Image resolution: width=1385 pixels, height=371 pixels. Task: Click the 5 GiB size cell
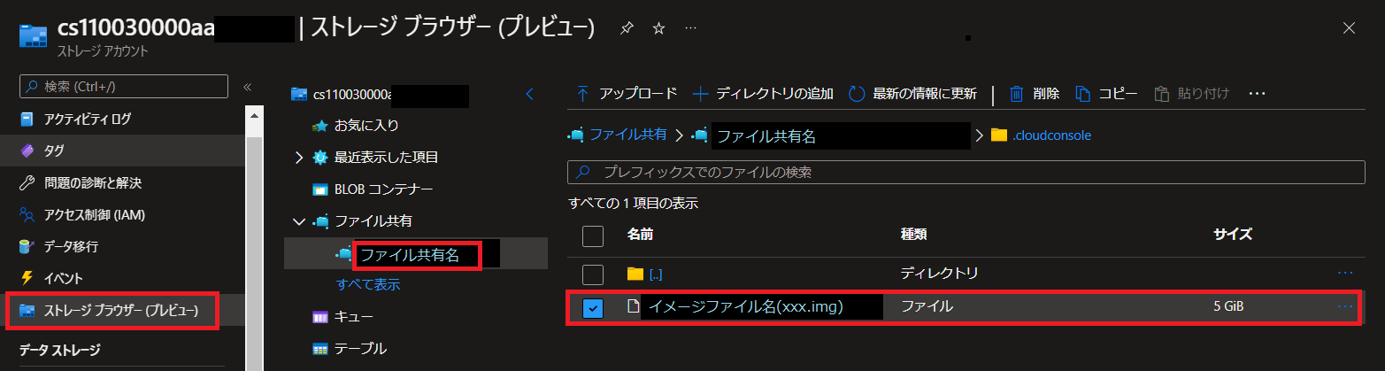[x=1229, y=306]
